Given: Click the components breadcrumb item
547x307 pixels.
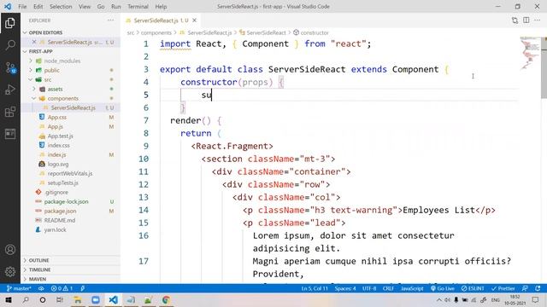Looking at the screenshot, I should pyautogui.click(x=156, y=32).
